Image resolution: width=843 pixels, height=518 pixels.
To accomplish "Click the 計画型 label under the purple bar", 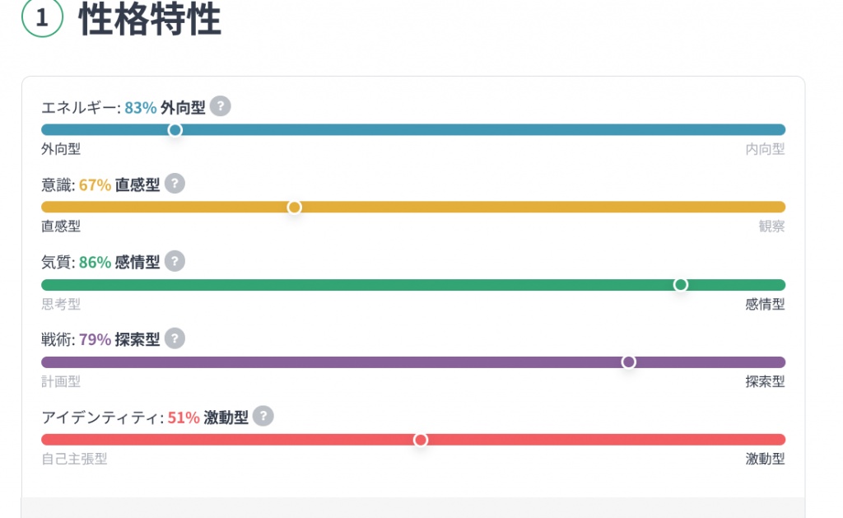I will (x=61, y=381).
